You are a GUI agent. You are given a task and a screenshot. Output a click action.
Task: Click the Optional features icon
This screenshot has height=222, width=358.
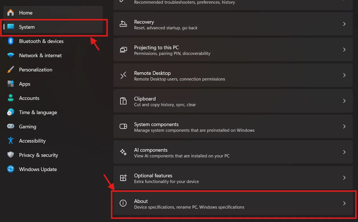(x=123, y=178)
